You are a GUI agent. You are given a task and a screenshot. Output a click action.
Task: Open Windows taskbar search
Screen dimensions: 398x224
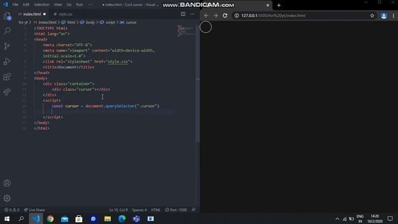point(21,218)
